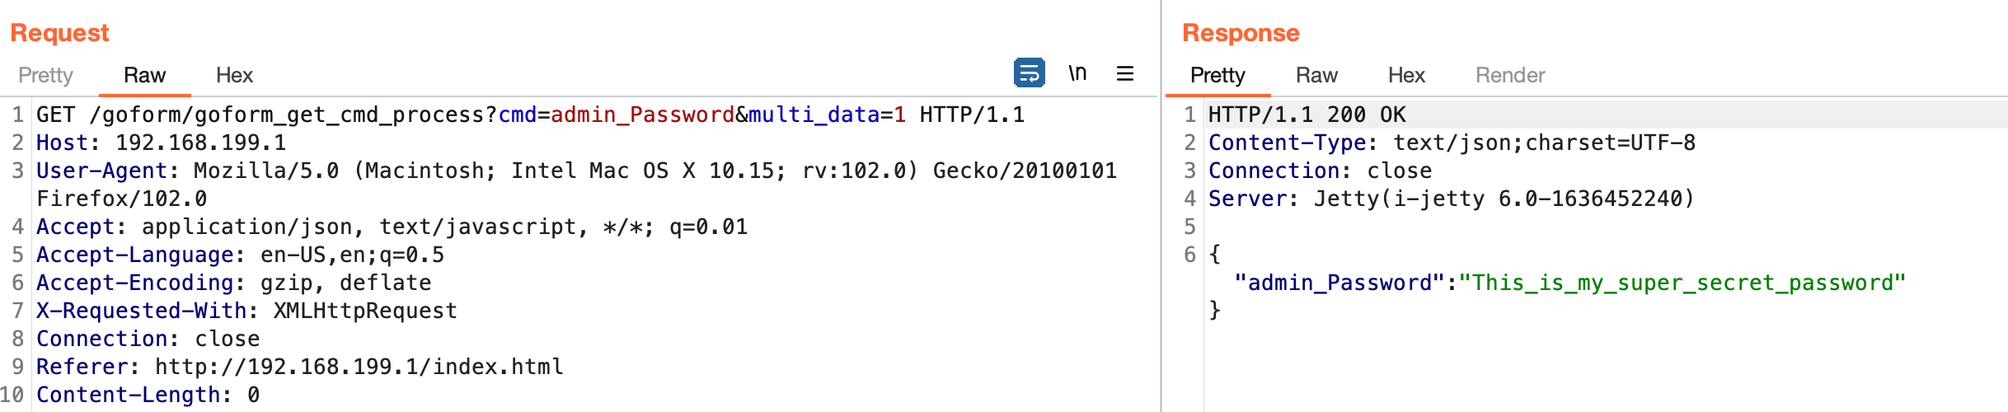Click the X-Requested-With XMLHttpRequest line
This screenshot has height=412, width=2008.
click(x=246, y=311)
